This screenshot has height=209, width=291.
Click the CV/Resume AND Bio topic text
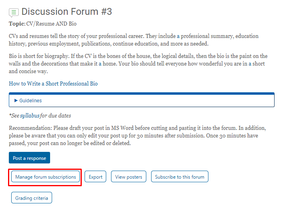[51, 24]
